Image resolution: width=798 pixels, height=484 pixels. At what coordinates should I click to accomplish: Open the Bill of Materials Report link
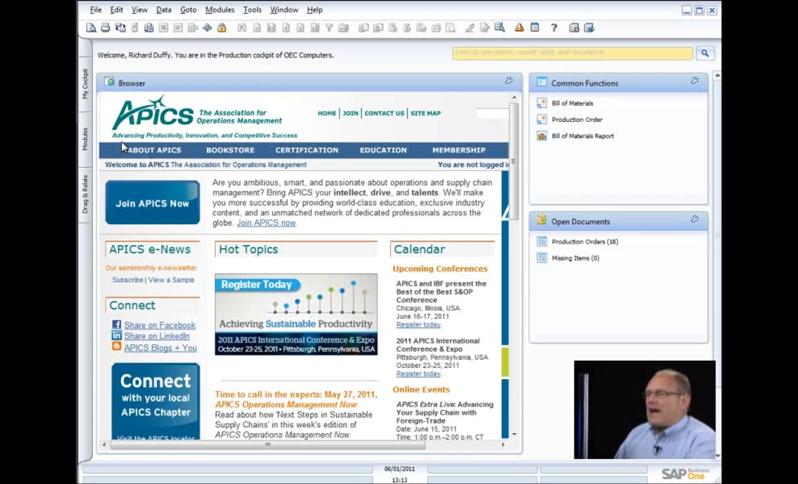[583, 136]
